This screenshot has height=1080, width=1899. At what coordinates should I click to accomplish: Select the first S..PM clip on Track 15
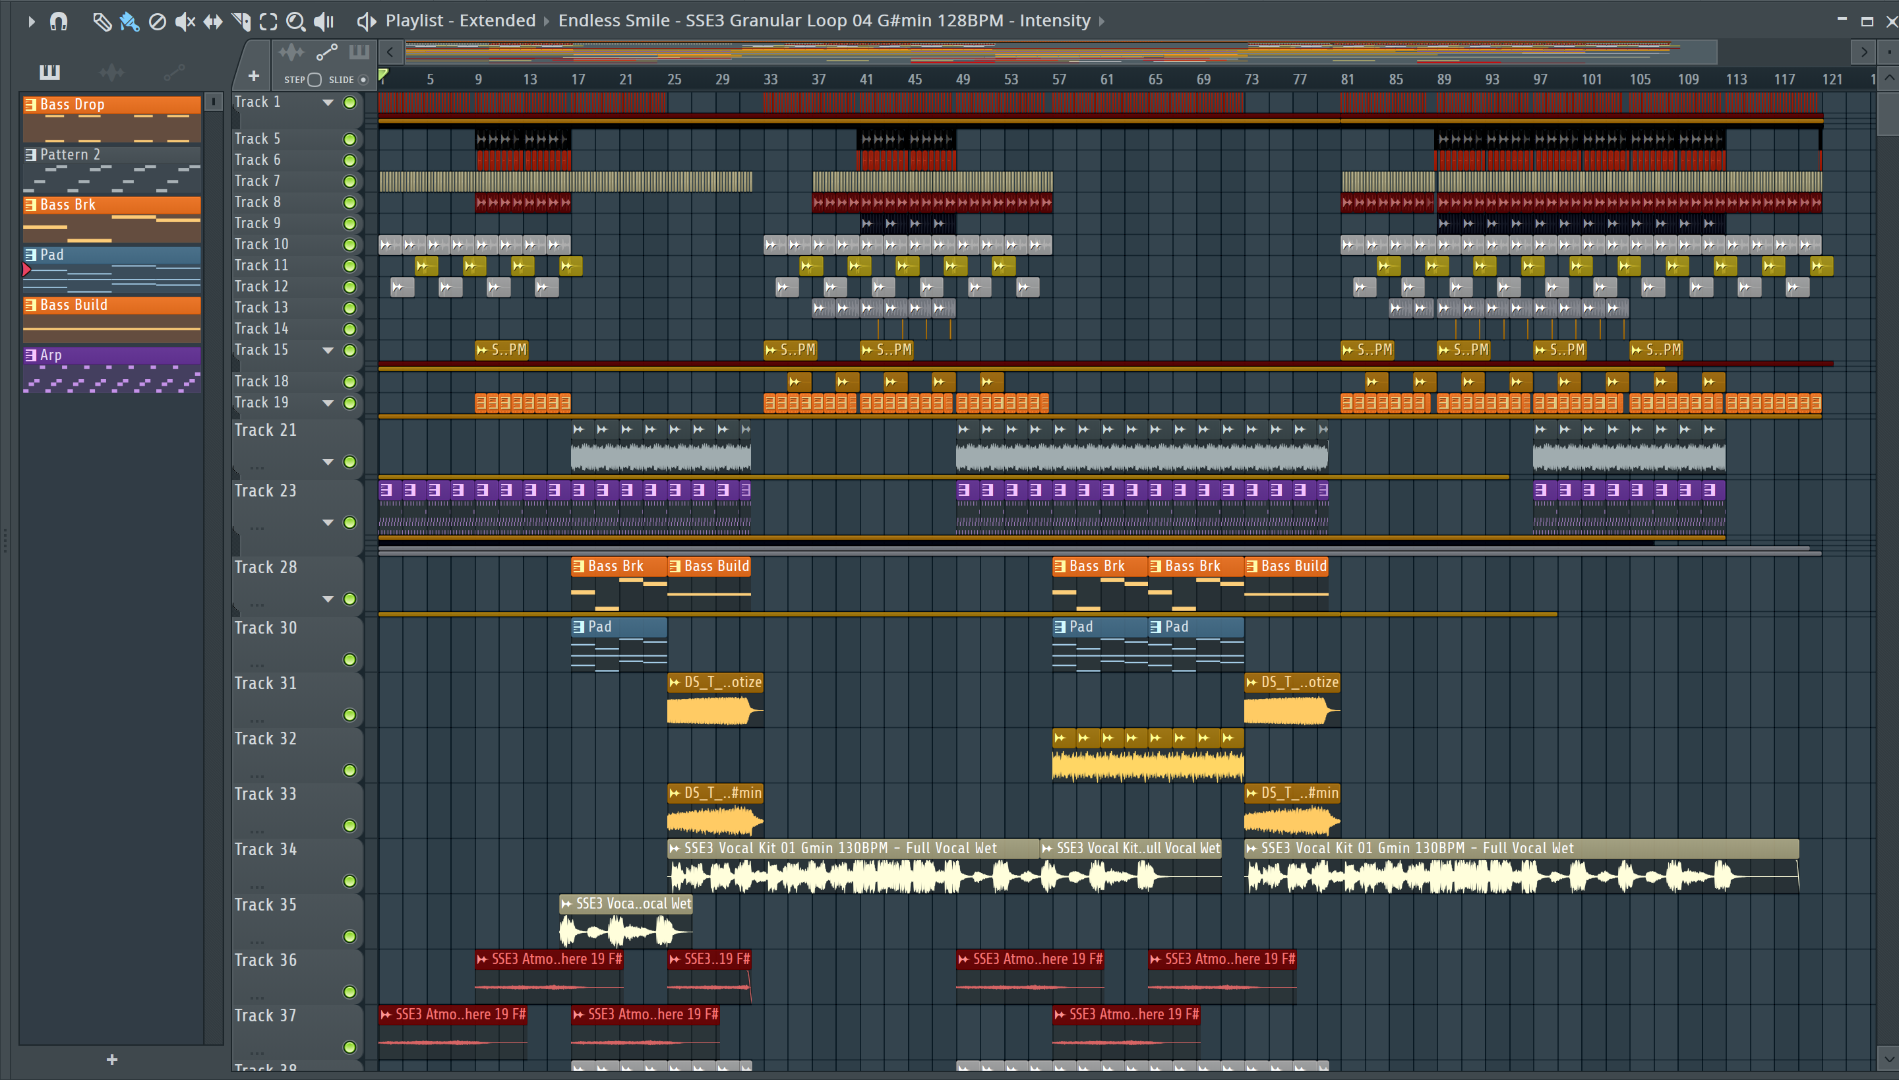[x=501, y=350]
